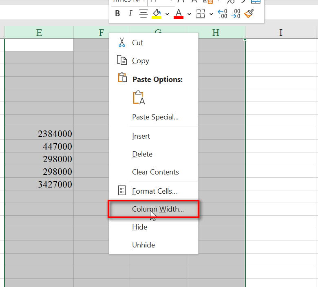Select Hide in the context menu
Viewport: 318px width, 287px height.
pyautogui.click(x=139, y=227)
